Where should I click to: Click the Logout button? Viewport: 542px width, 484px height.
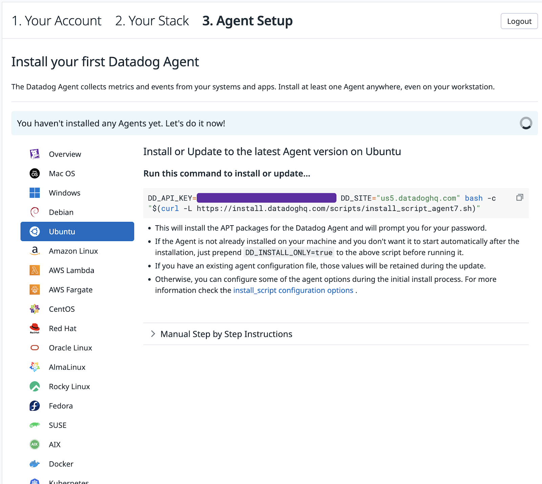[519, 21]
